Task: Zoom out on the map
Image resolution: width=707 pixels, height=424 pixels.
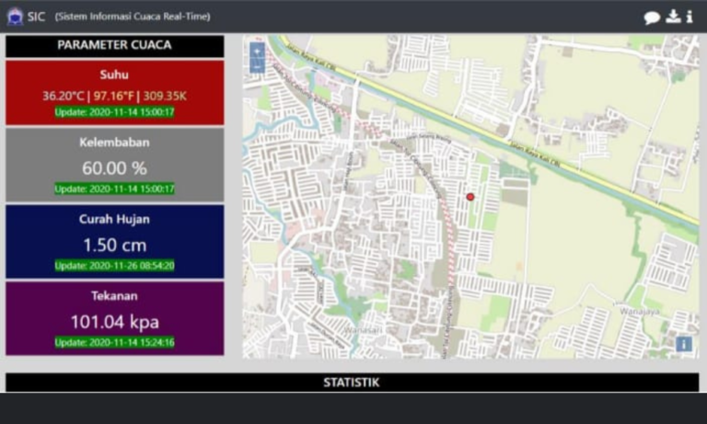Action: [x=257, y=66]
